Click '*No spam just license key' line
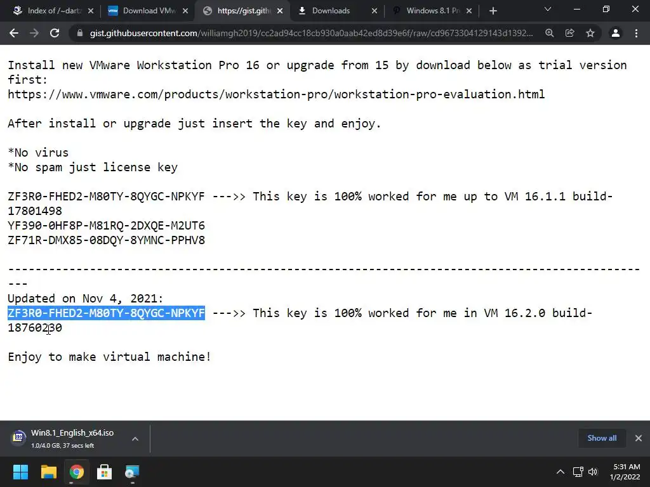 click(x=93, y=167)
